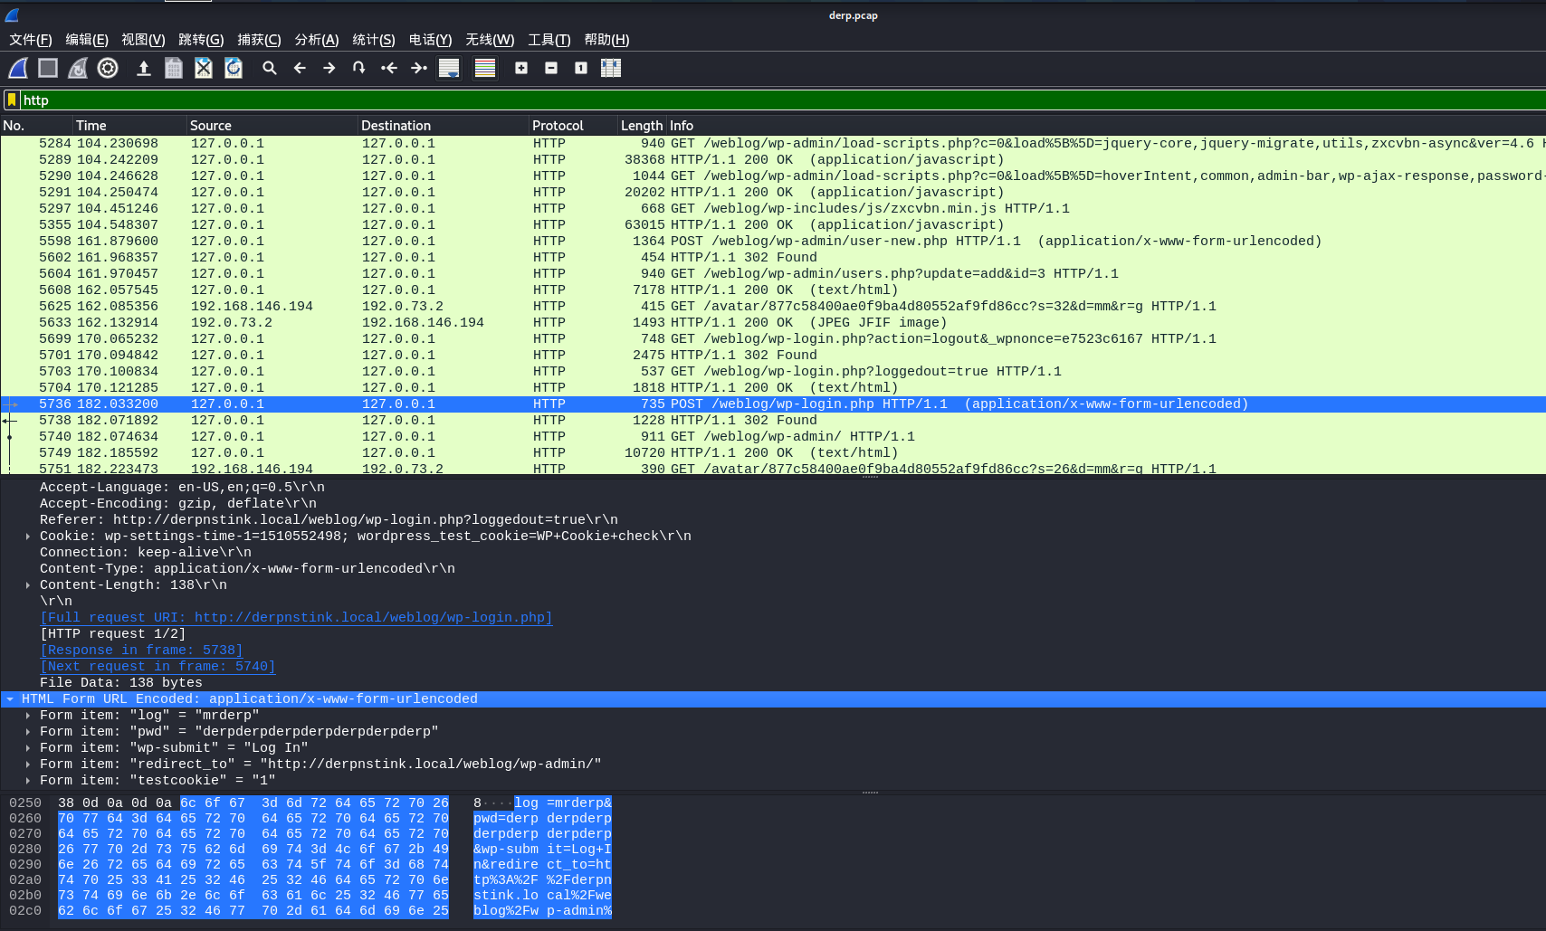
Task: Sort packets by No. column
Action: click(36, 126)
